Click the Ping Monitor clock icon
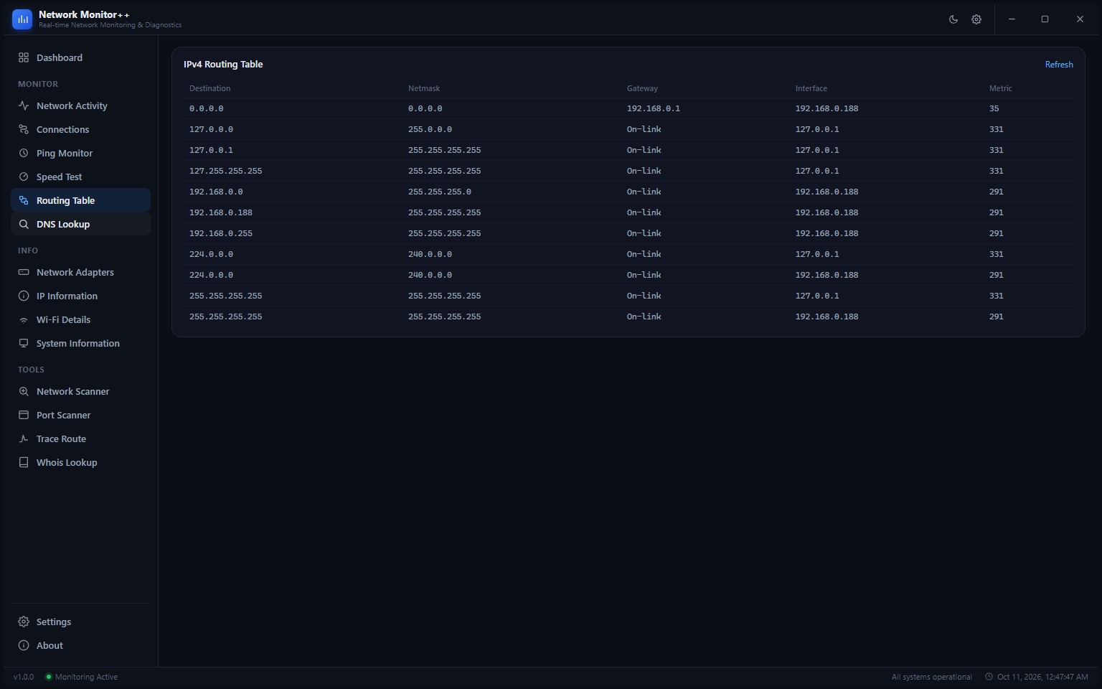 (x=24, y=153)
